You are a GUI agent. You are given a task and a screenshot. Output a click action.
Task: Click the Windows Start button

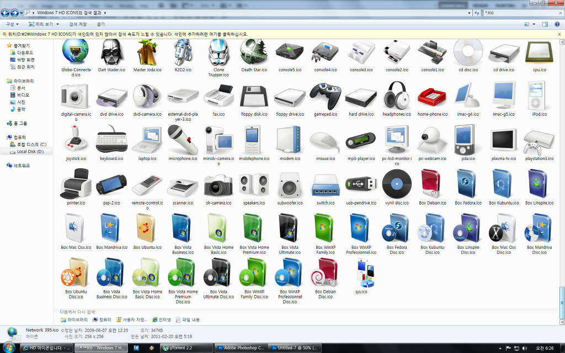pos(8,347)
